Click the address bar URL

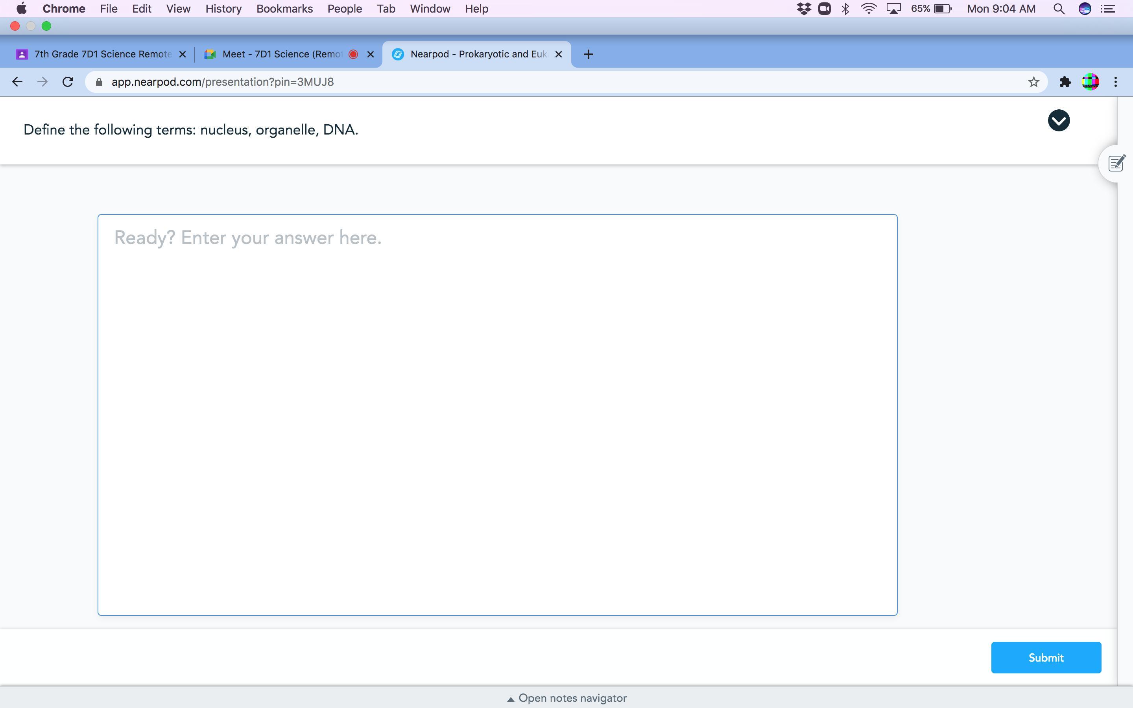pos(222,82)
